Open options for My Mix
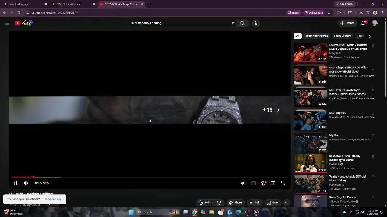Image resolution: width=387 pixels, height=217 pixels. pos(373,136)
